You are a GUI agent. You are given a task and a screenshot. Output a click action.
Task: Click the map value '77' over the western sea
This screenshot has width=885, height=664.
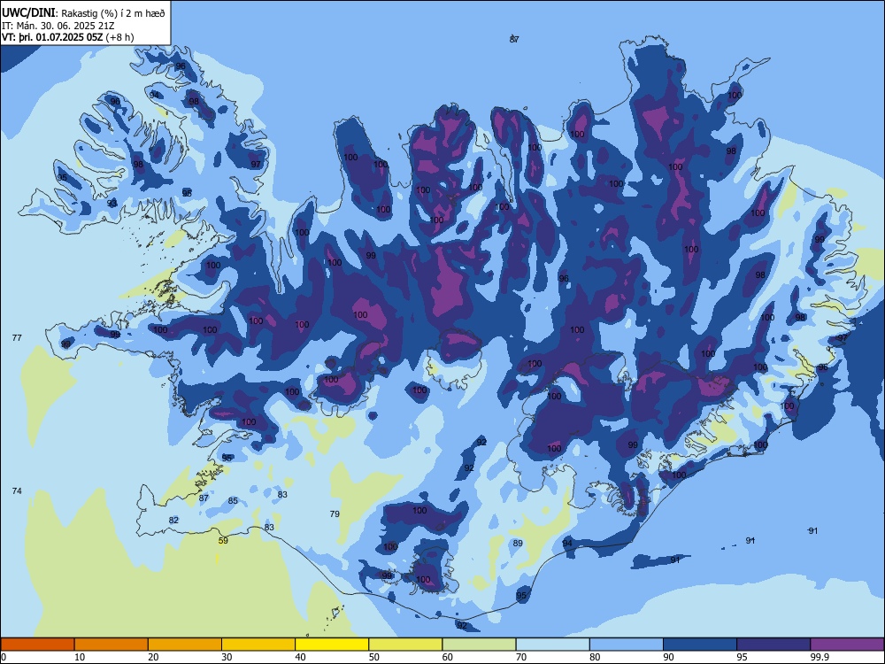(x=17, y=337)
